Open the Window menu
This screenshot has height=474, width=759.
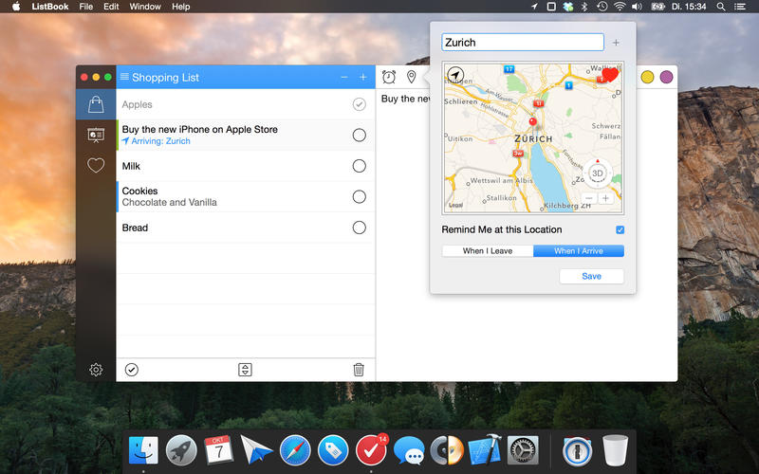[145, 7]
